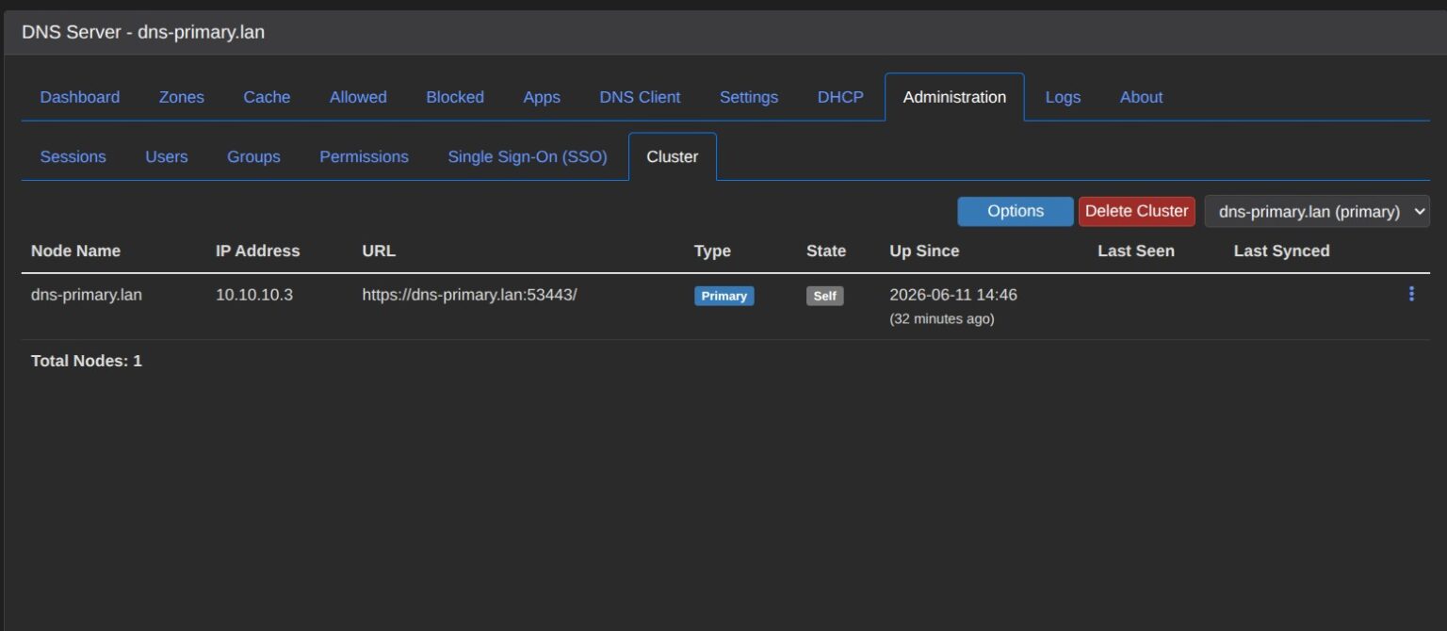Open the Logs tab

[1063, 97]
